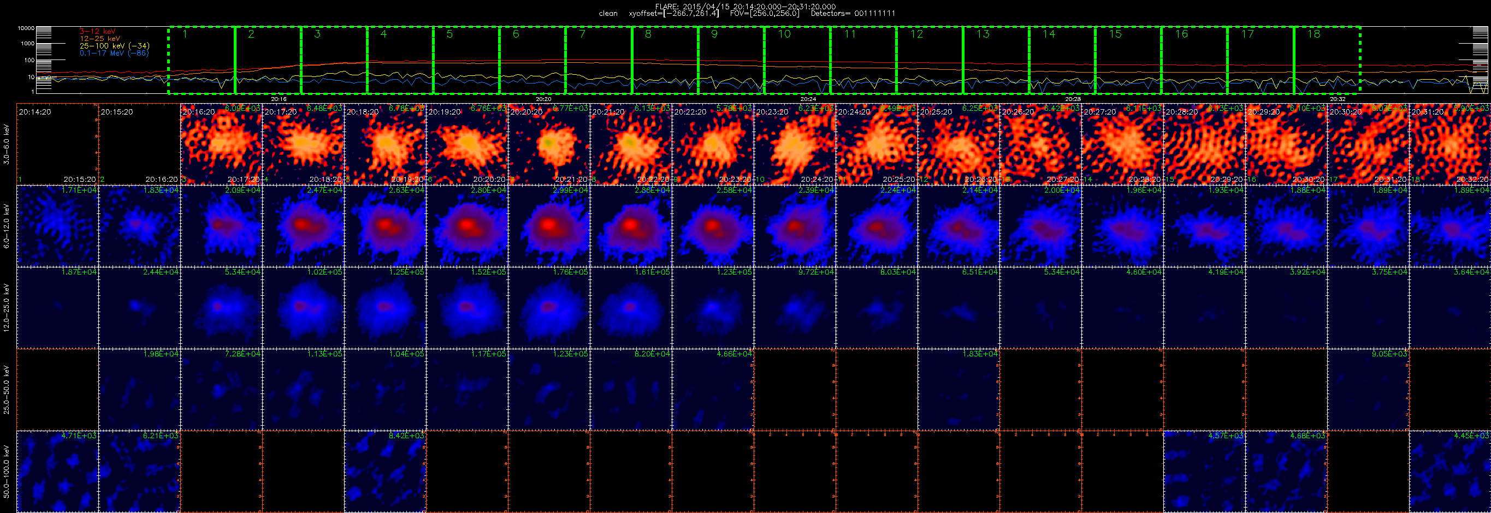This screenshot has height=513, width=1491.
Task: Click the '25.0-50.0 keV' row label
Action: click(x=7, y=390)
